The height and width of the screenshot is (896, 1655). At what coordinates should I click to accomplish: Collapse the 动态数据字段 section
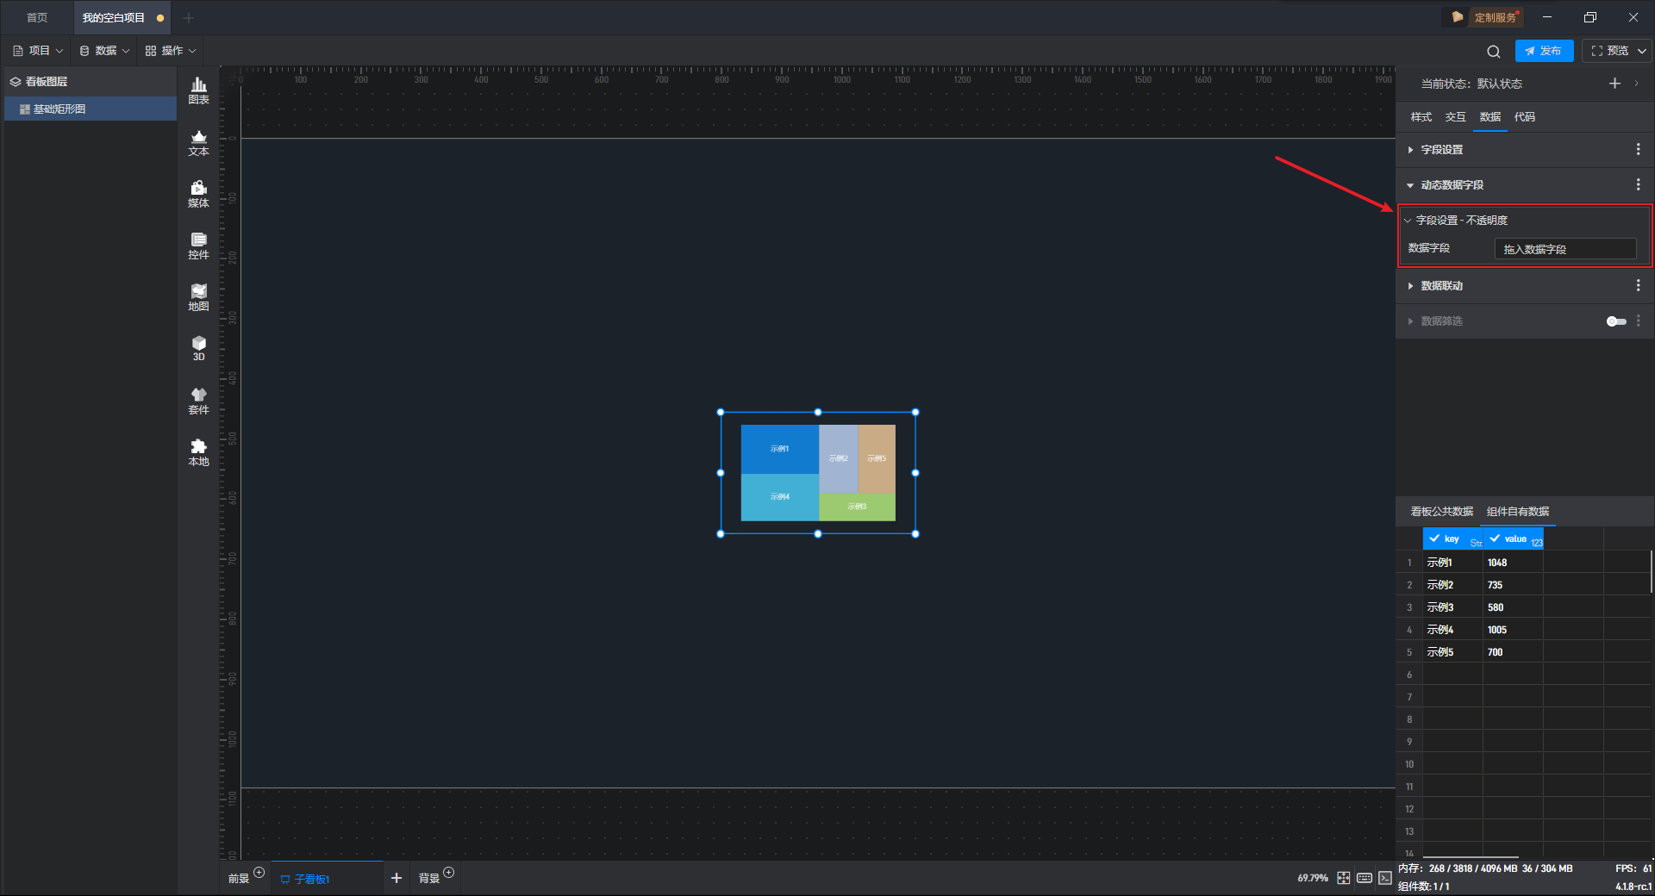[1452, 185]
